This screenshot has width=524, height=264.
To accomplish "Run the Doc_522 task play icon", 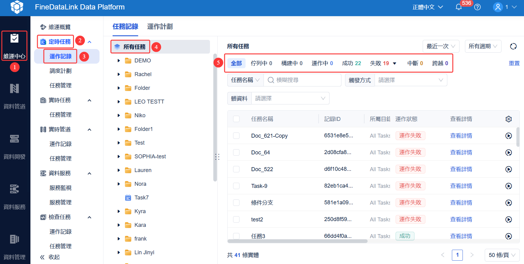I will [508, 169].
